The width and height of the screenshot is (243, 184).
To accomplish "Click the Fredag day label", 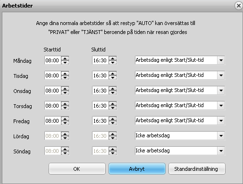I will point(21,121).
